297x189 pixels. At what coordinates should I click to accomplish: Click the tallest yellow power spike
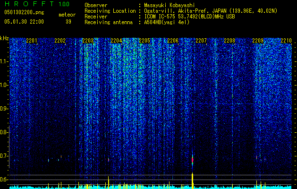pos(193,180)
